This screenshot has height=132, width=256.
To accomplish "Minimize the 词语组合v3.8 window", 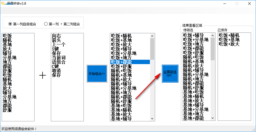I will (x=225, y=4).
